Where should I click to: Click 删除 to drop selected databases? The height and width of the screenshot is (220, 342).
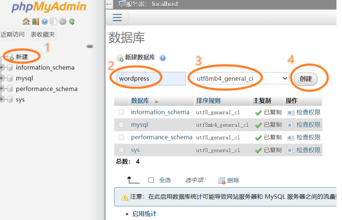(233, 180)
